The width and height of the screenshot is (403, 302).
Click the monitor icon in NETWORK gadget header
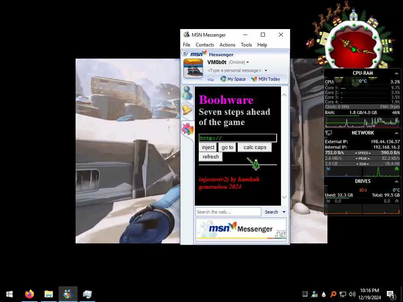tap(329, 133)
